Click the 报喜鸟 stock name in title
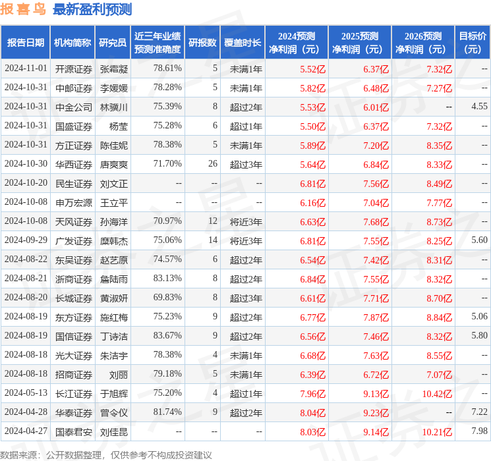 [x=23, y=9]
